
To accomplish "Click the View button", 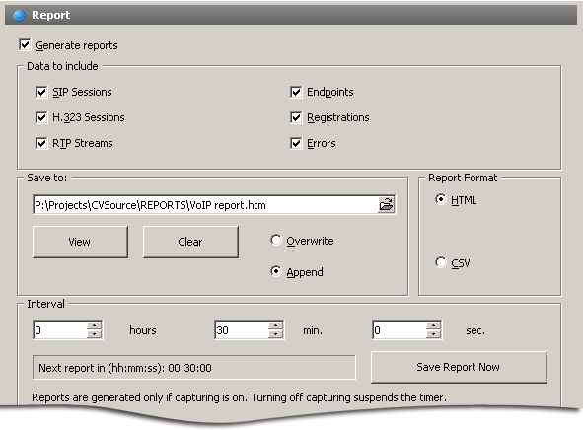I will click(80, 242).
